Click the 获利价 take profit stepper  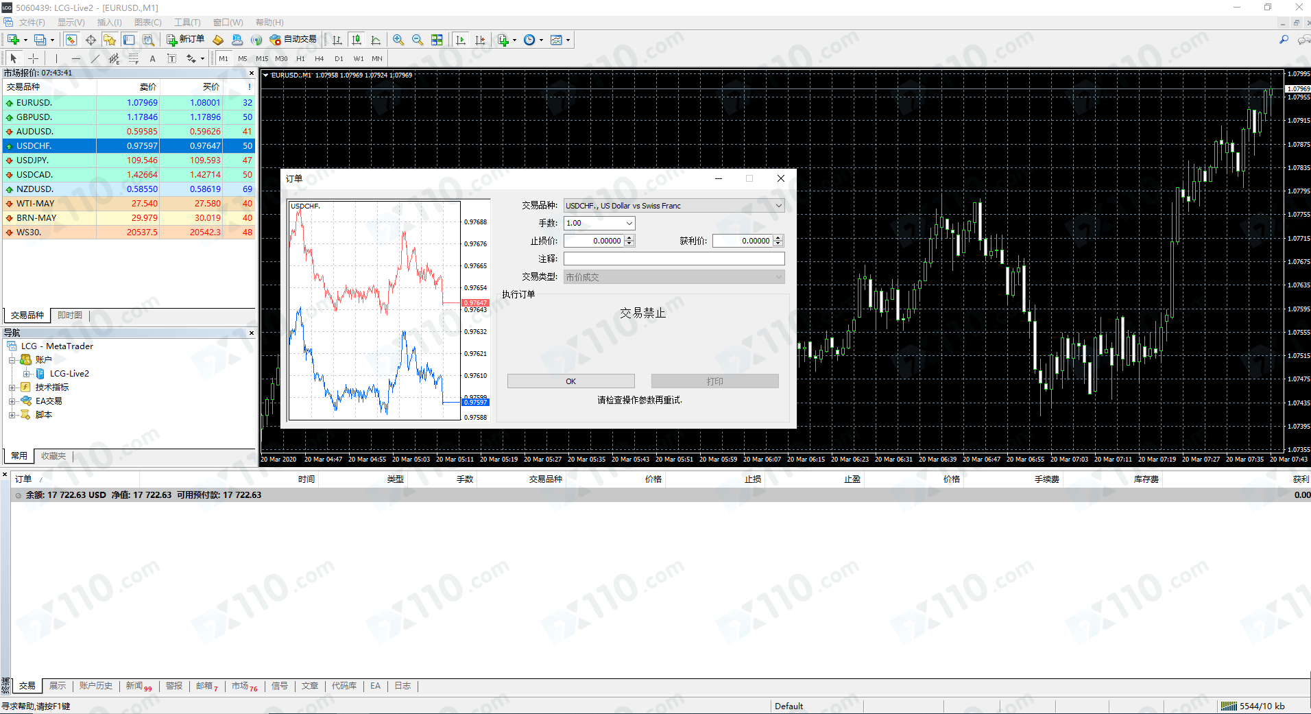click(x=778, y=241)
